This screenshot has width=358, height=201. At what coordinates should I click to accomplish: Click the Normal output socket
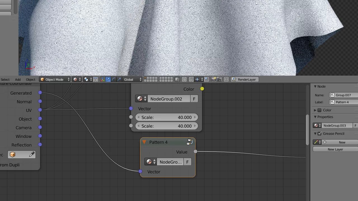40,101
